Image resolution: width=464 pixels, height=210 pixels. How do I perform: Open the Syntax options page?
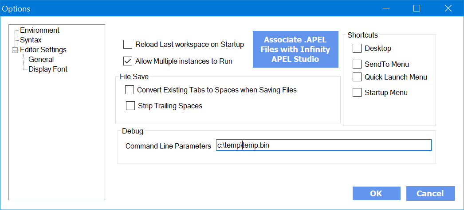click(x=31, y=40)
